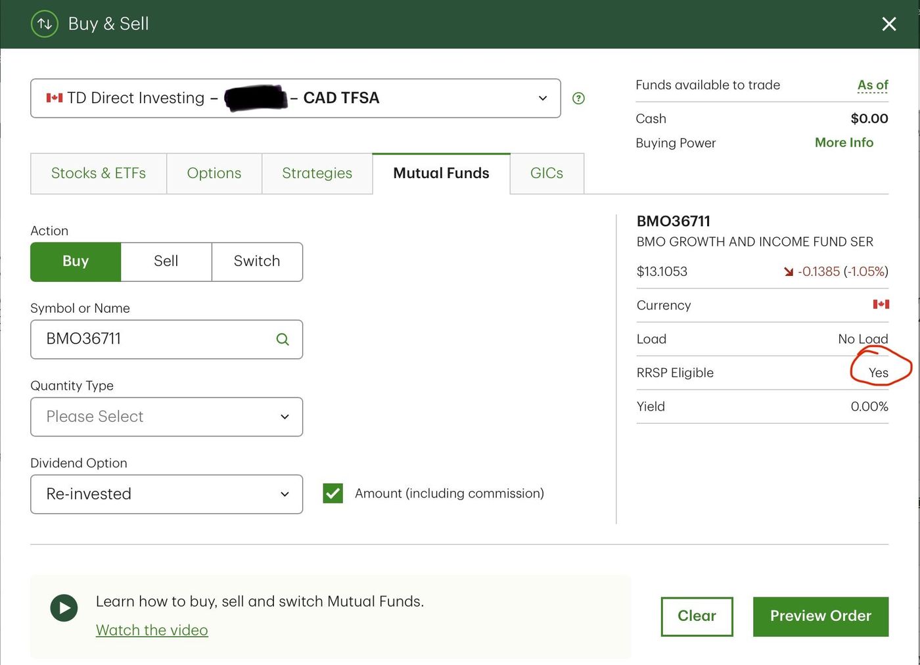
Task: Click the No Load value
Action: 863,339
